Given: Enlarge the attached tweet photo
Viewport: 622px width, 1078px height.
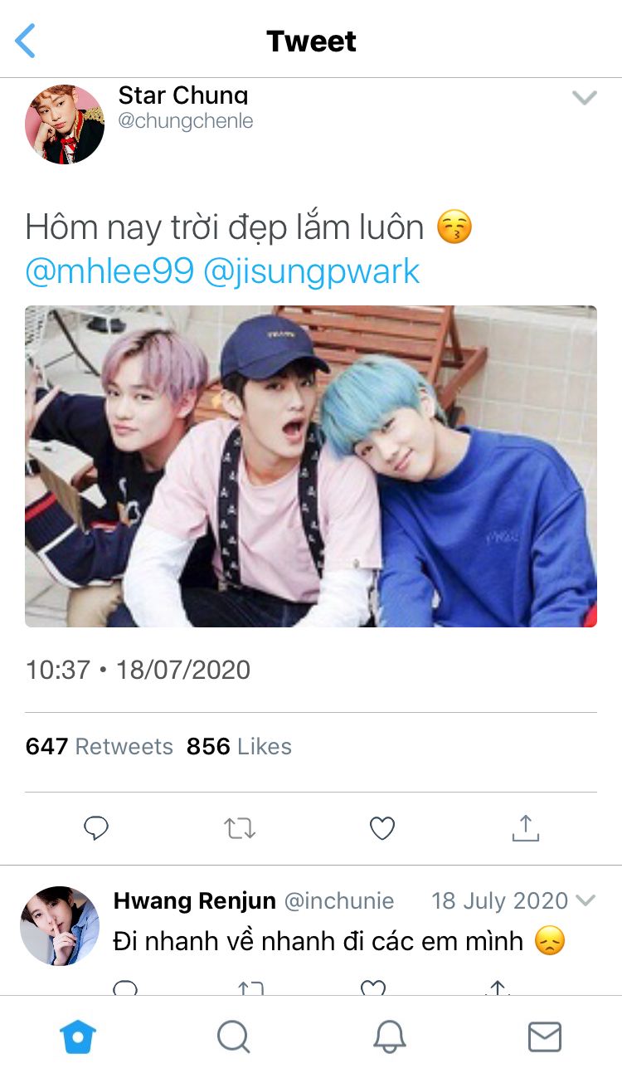Looking at the screenshot, I should (311, 466).
